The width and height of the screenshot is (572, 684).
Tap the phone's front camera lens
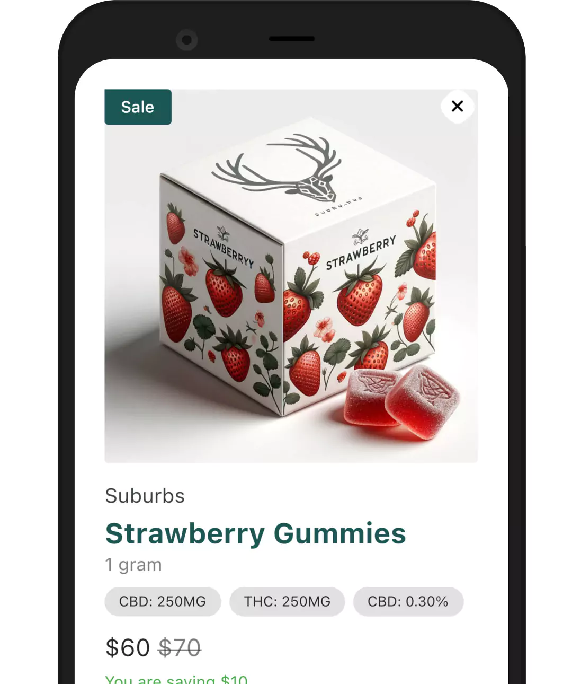click(186, 40)
